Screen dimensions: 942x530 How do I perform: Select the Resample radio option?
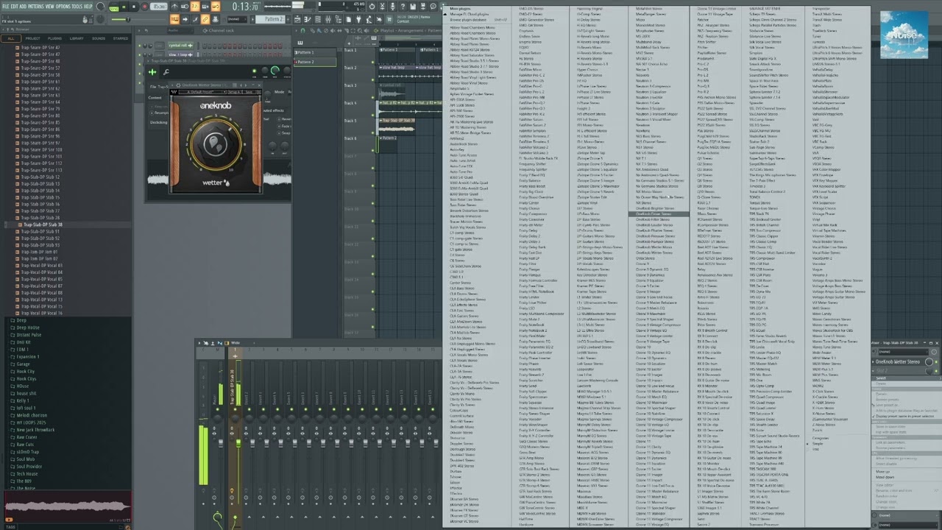click(x=152, y=113)
